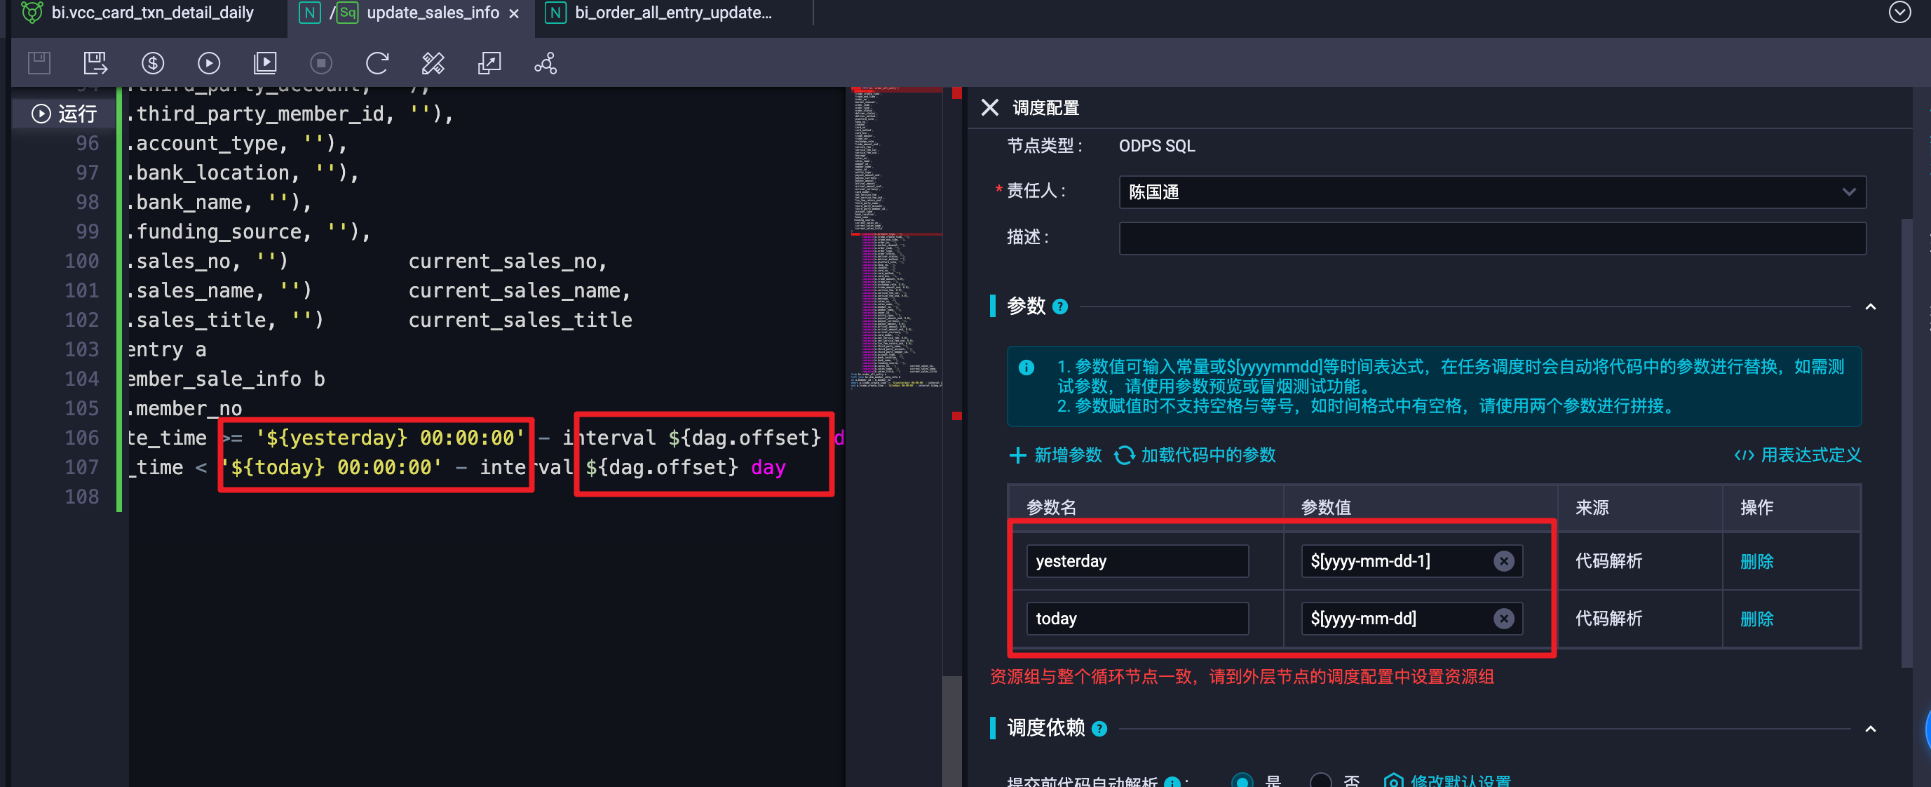Open the bi_order_all_entry_update tab
Viewport: 1931px width, 787px height.
click(x=673, y=12)
